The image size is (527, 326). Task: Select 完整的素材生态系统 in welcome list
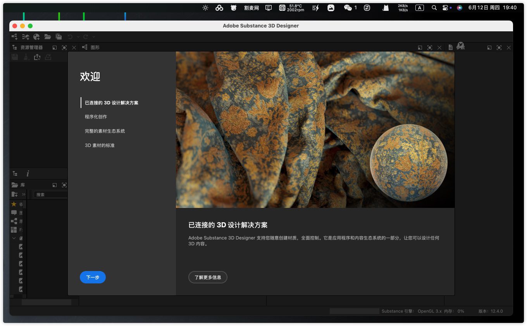click(105, 131)
